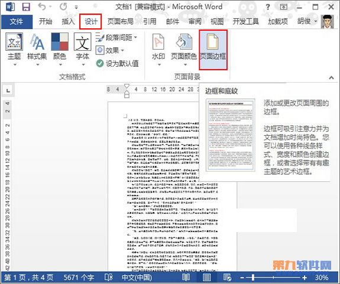The width and height of the screenshot is (340, 284).
Task: Collapse the ribbon with the chevron
Action: click(331, 77)
